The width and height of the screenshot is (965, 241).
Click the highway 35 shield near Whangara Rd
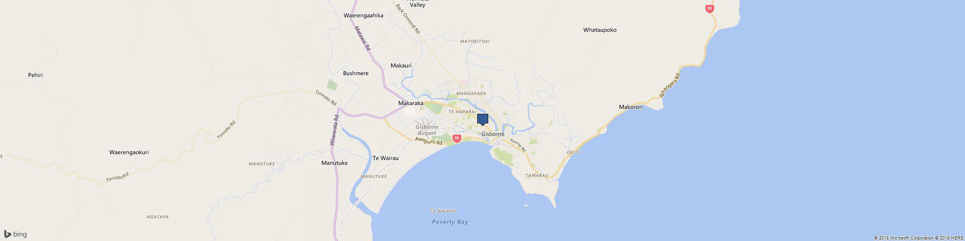click(x=710, y=9)
